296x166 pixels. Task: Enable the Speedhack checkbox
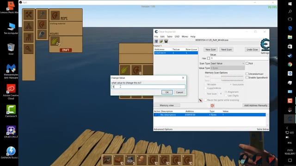click(x=247, y=77)
